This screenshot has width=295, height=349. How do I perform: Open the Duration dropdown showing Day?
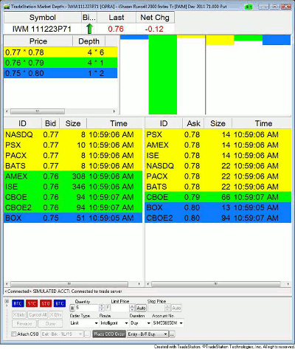click(140, 323)
